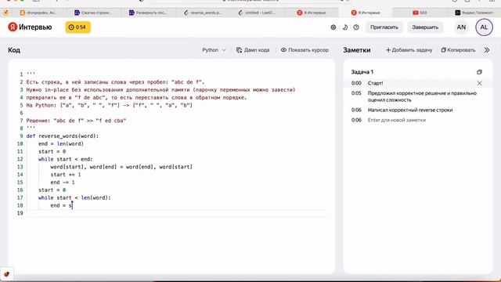
Task: Click the bug icon at bottom left
Action: [x=7, y=274]
